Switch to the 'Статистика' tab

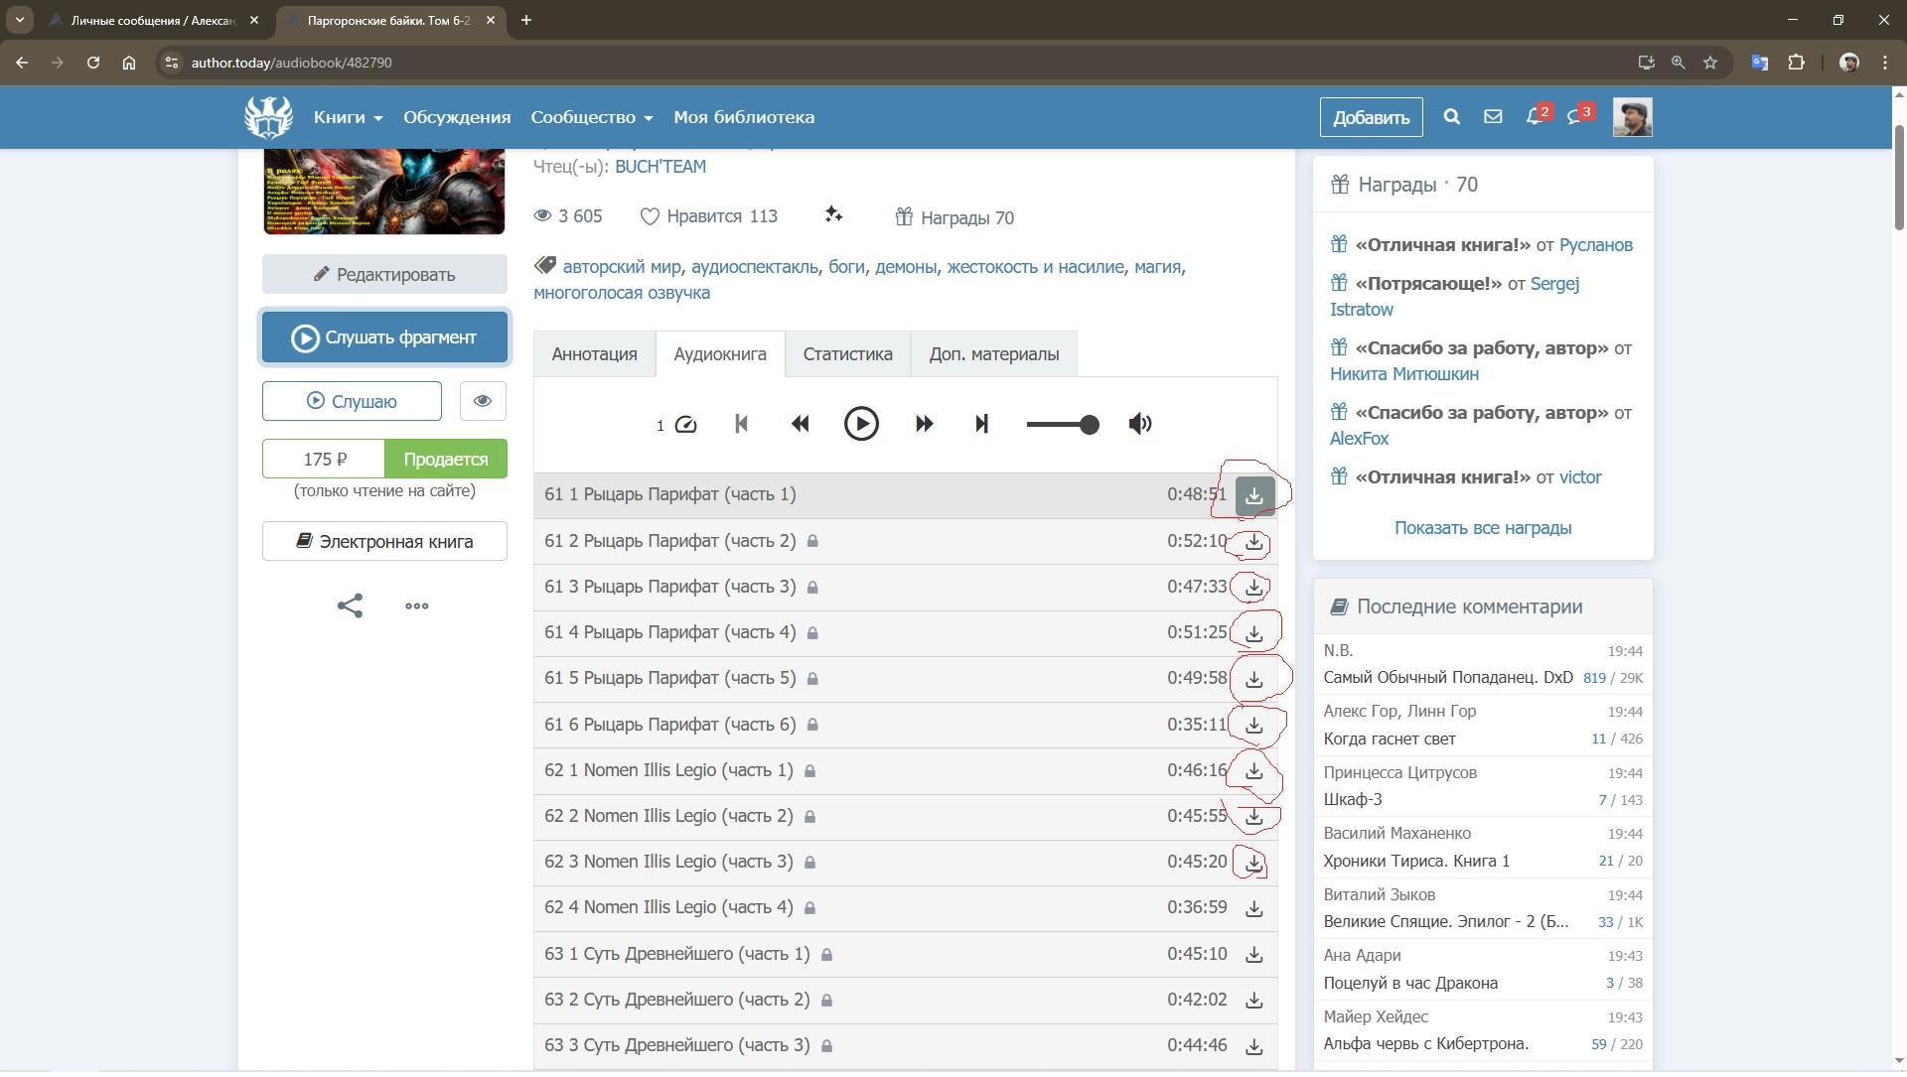tap(847, 354)
